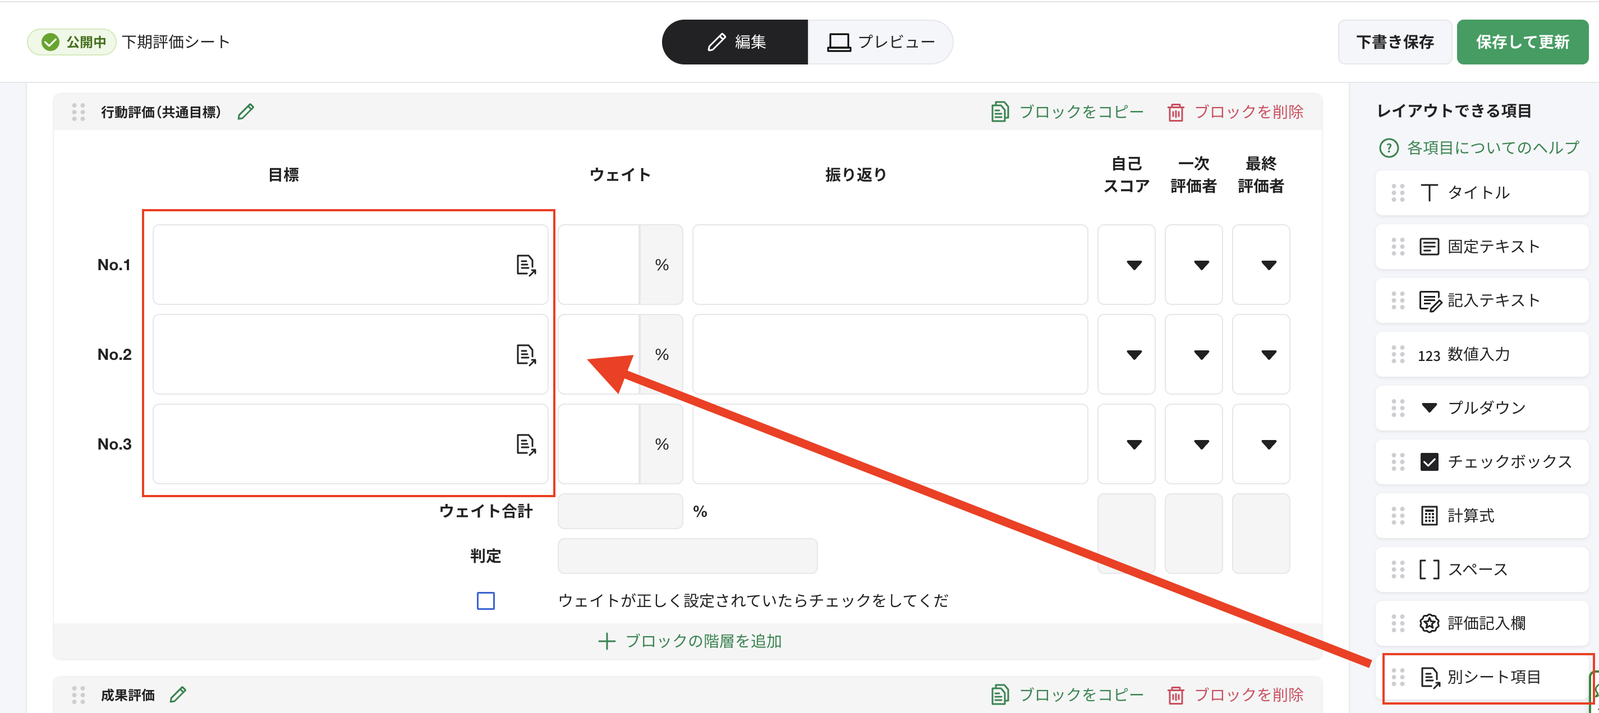Click the ブロックの階層を追加 link
This screenshot has width=1599, height=713.
point(689,641)
